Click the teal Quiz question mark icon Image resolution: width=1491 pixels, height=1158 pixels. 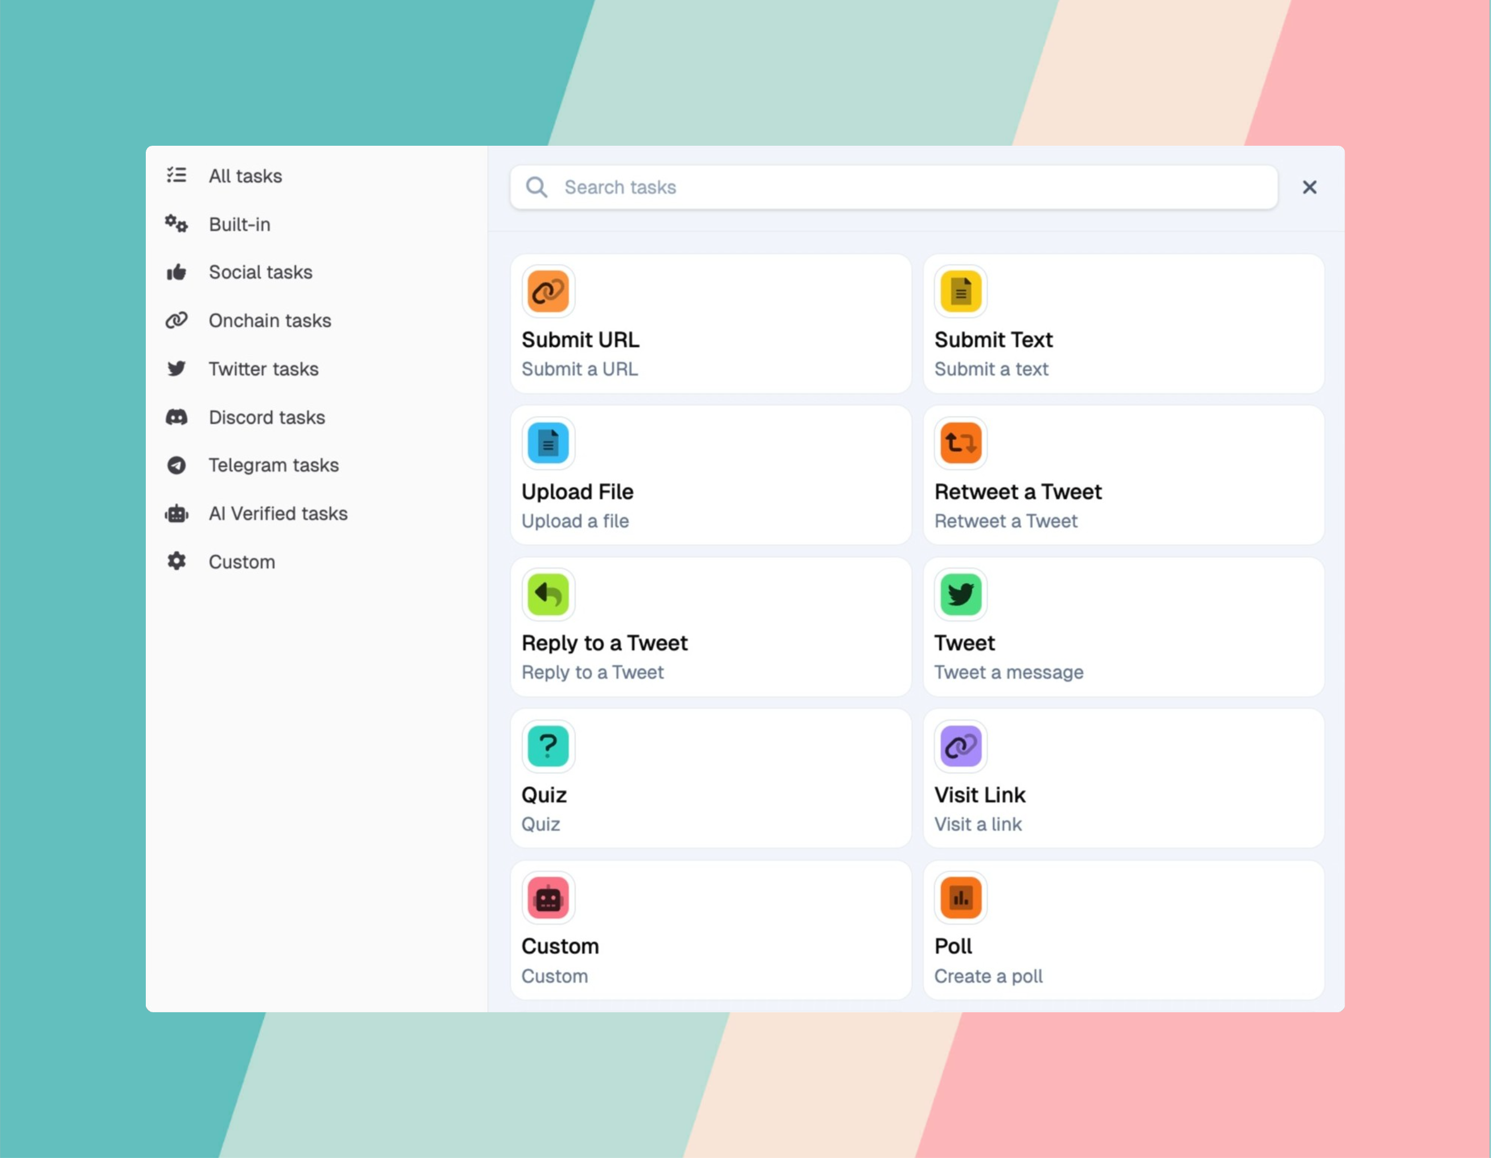click(x=548, y=746)
